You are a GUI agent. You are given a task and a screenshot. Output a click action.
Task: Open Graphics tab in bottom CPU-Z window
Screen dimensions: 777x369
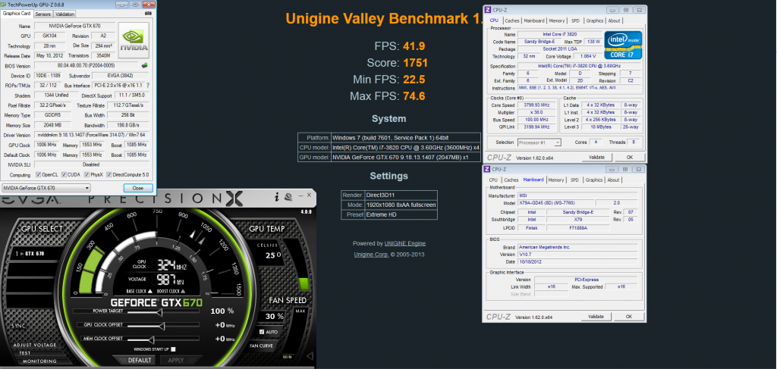594,180
